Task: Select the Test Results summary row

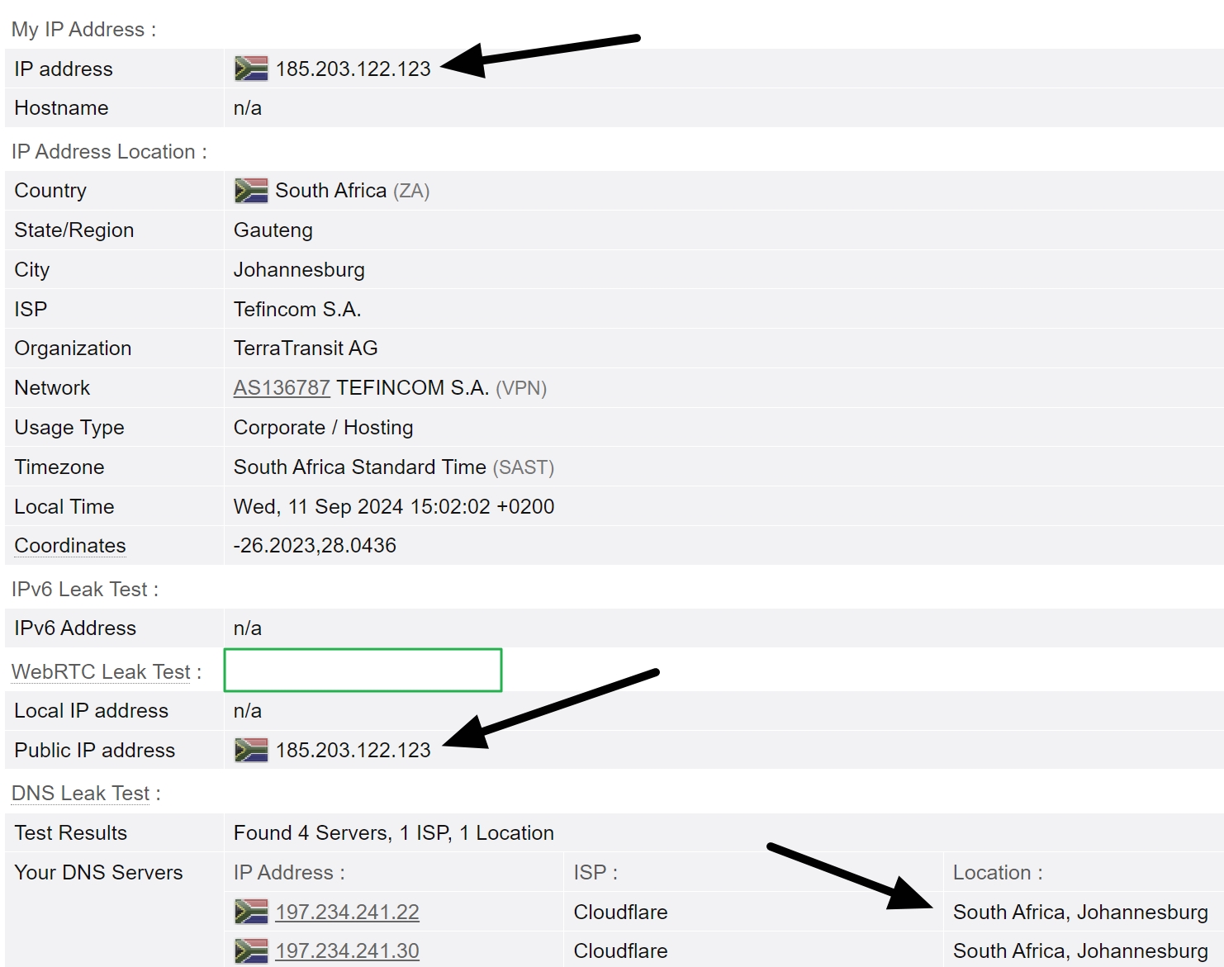Action: click(x=392, y=832)
